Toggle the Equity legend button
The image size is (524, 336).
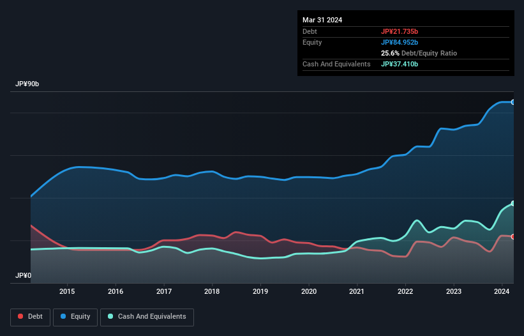point(75,317)
